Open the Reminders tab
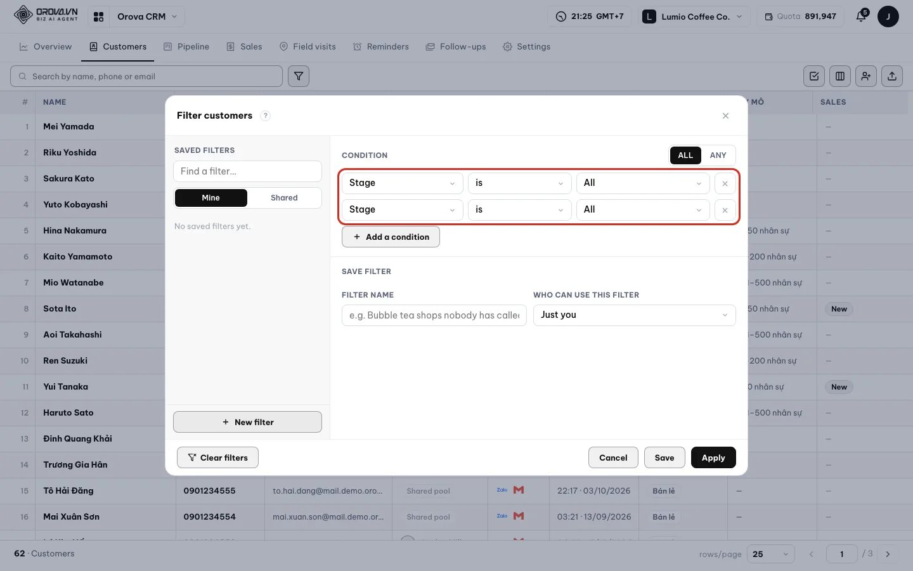 [381, 46]
